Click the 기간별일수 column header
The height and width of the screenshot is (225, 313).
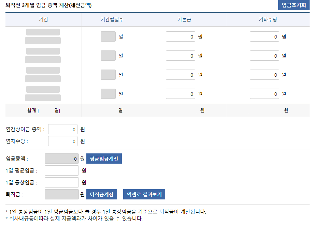point(112,19)
